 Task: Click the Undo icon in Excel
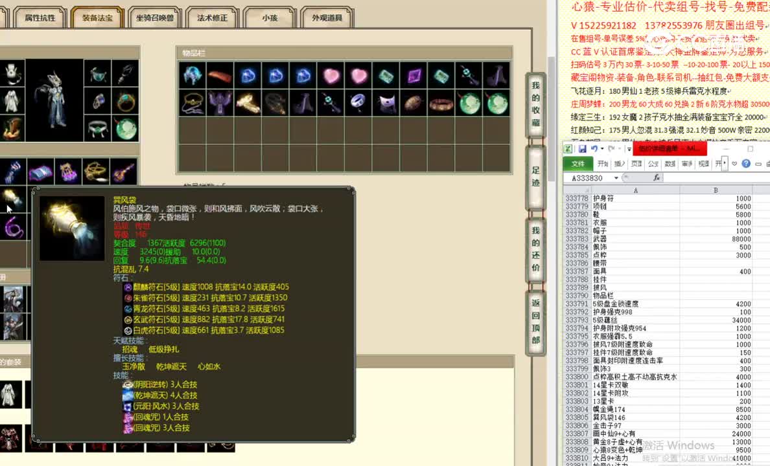[594, 150]
